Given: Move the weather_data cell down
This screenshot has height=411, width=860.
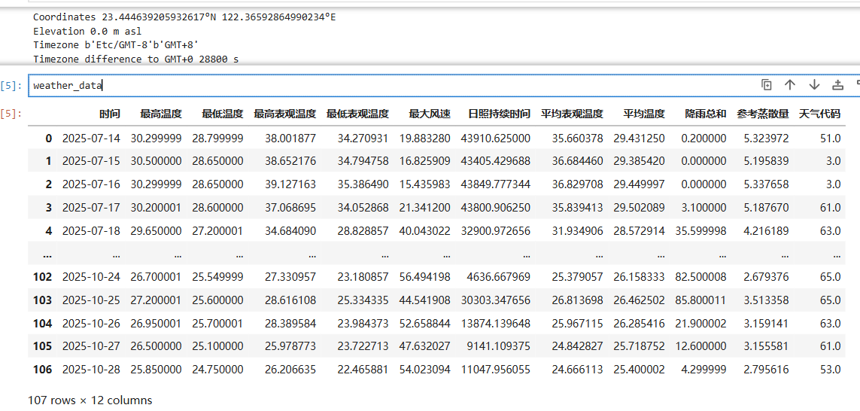Looking at the screenshot, I should point(814,84).
